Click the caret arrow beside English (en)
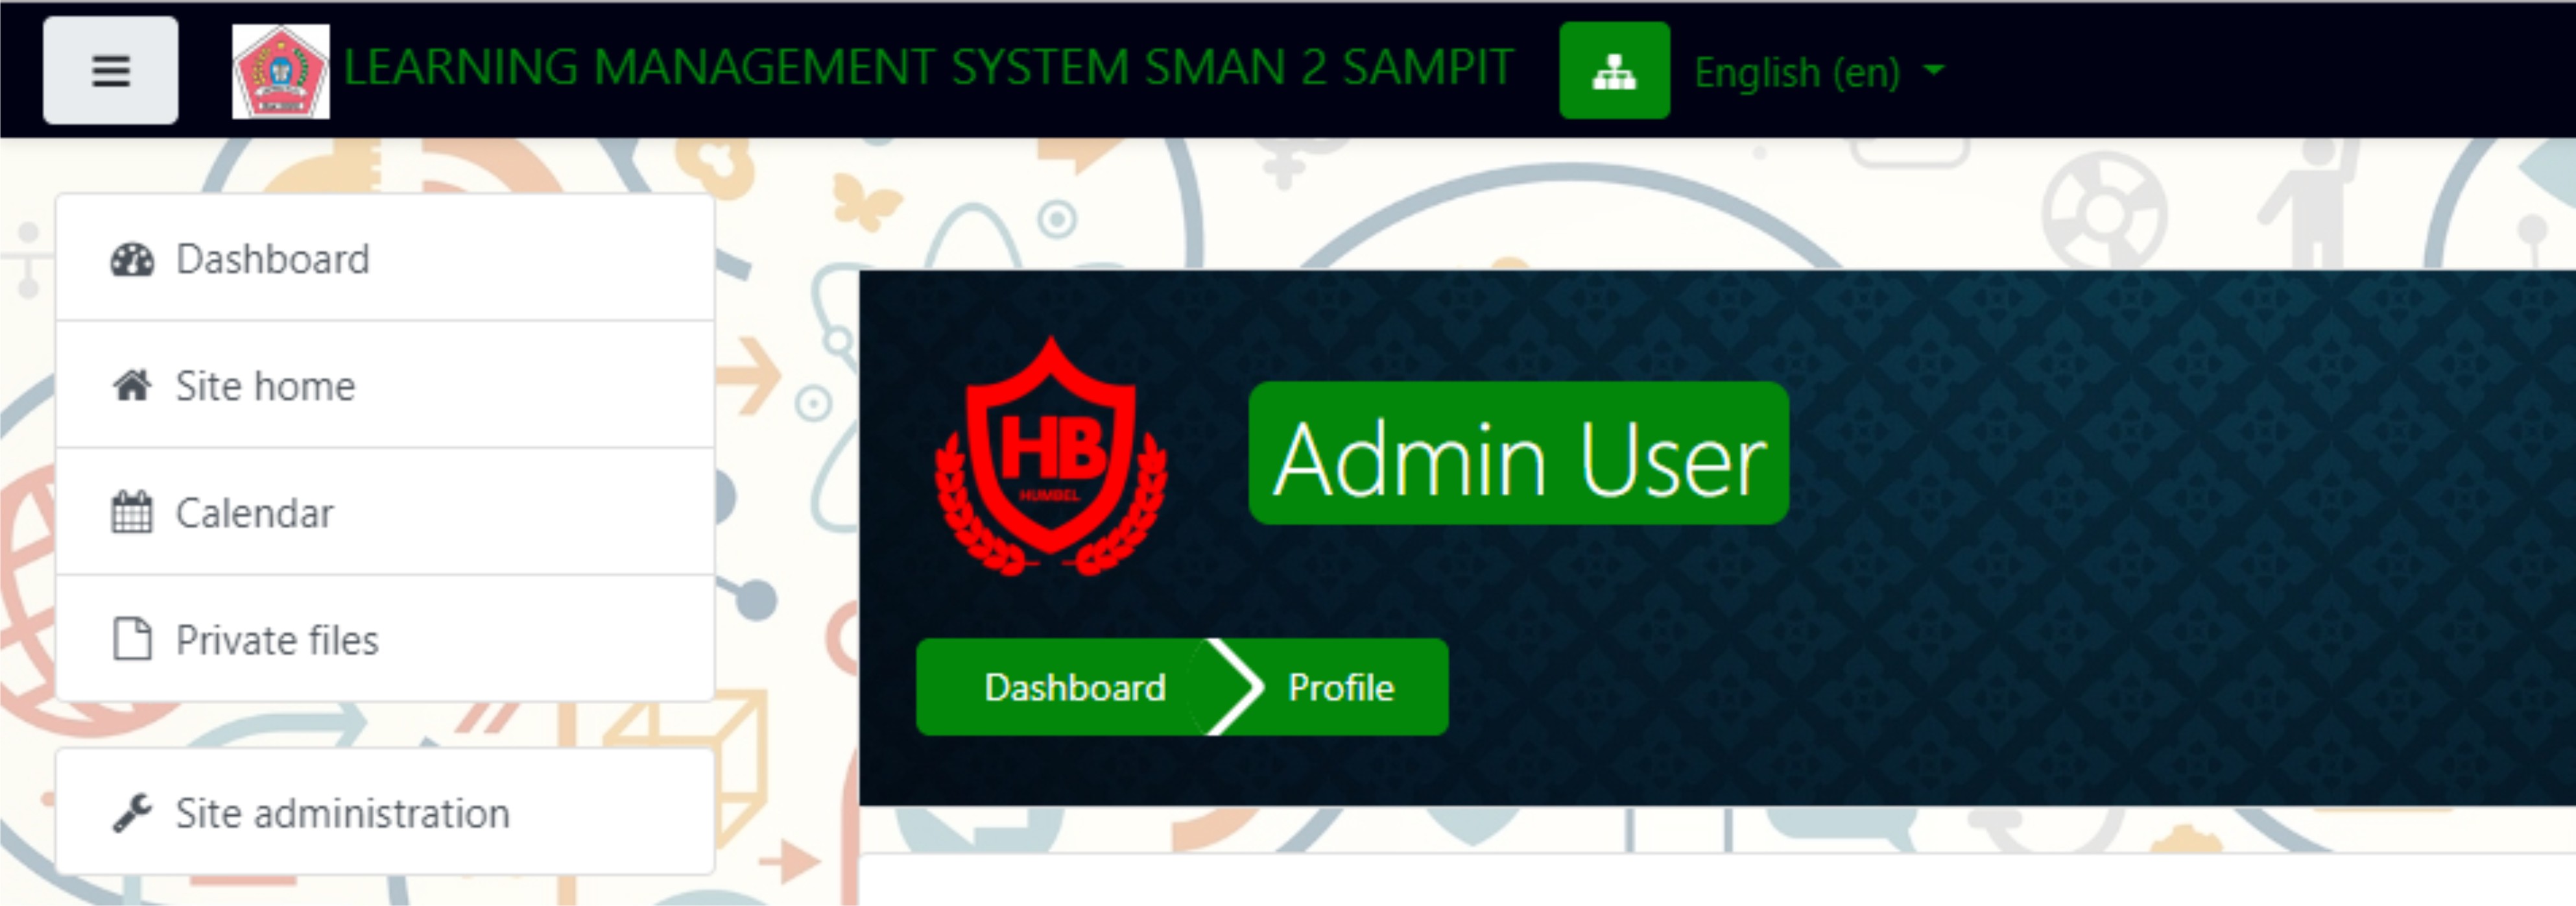The height and width of the screenshot is (906, 2576). pos(1935,70)
